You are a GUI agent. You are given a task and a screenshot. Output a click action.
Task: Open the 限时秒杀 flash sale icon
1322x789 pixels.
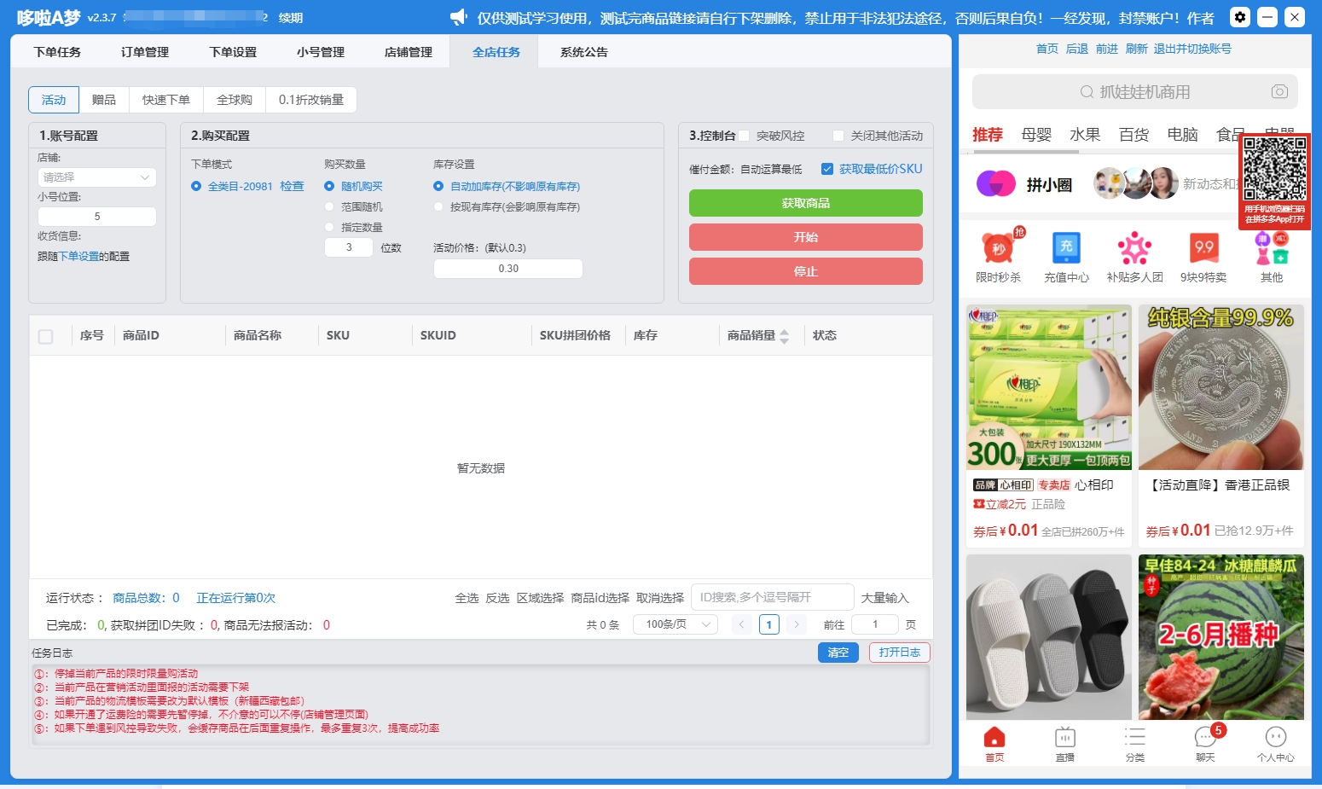[998, 248]
